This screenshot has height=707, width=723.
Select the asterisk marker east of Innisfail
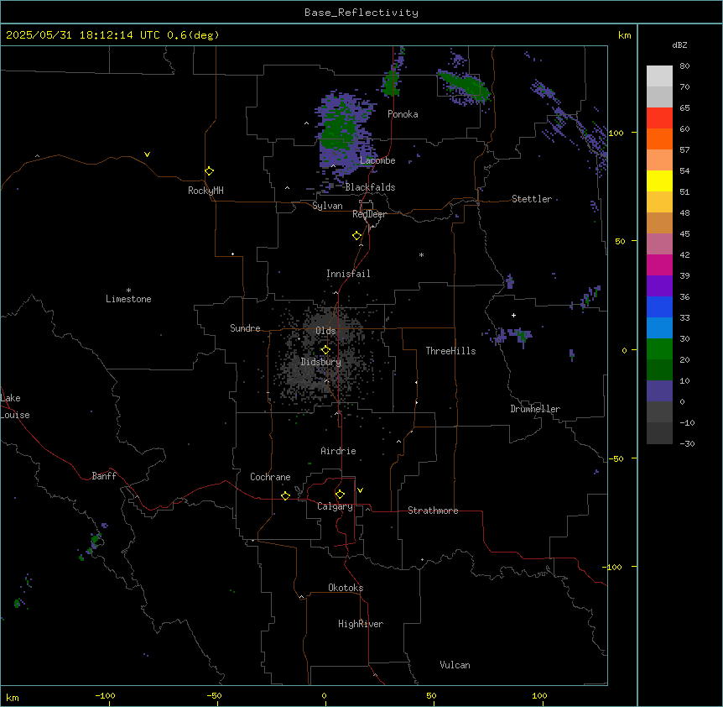coord(421,254)
